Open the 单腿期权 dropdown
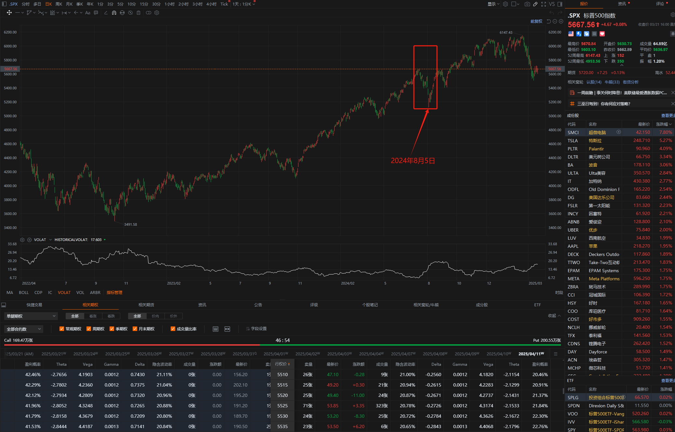The height and width of the screenshot is (432, 675). (31, 316)
